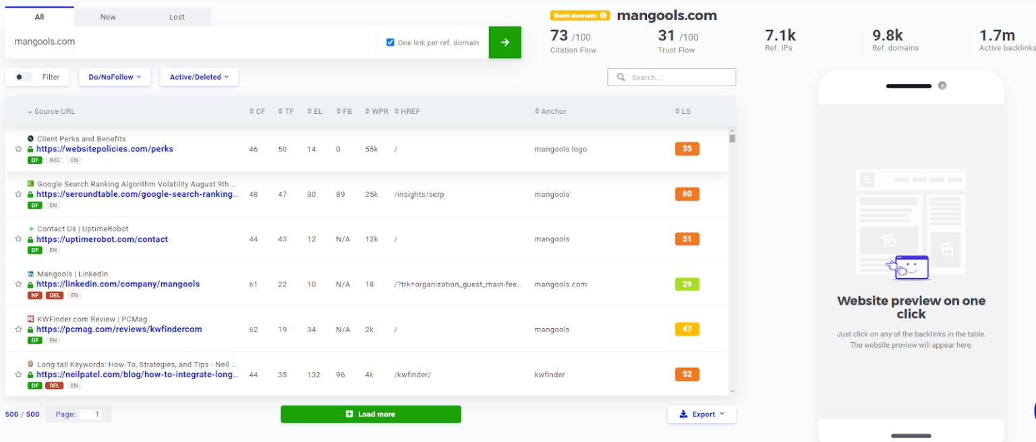Uncheck 'One link per ref. domain'

click(390, 42)
